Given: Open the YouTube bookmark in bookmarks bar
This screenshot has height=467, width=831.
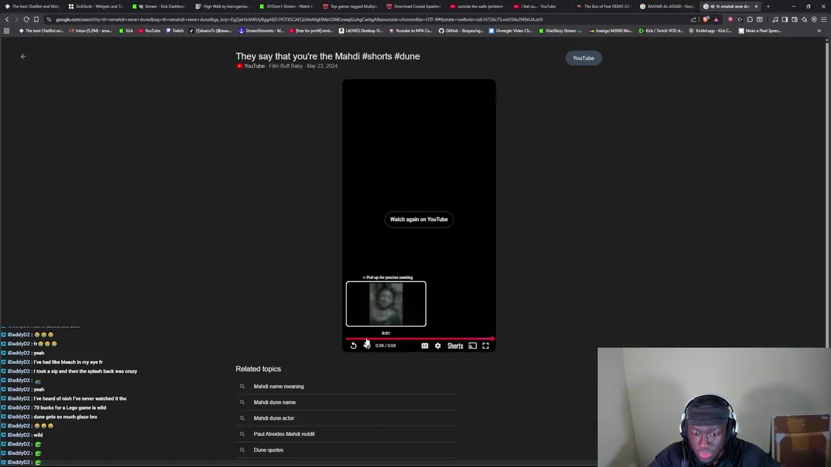Looking at the screenshot, I should coord(149,30).
